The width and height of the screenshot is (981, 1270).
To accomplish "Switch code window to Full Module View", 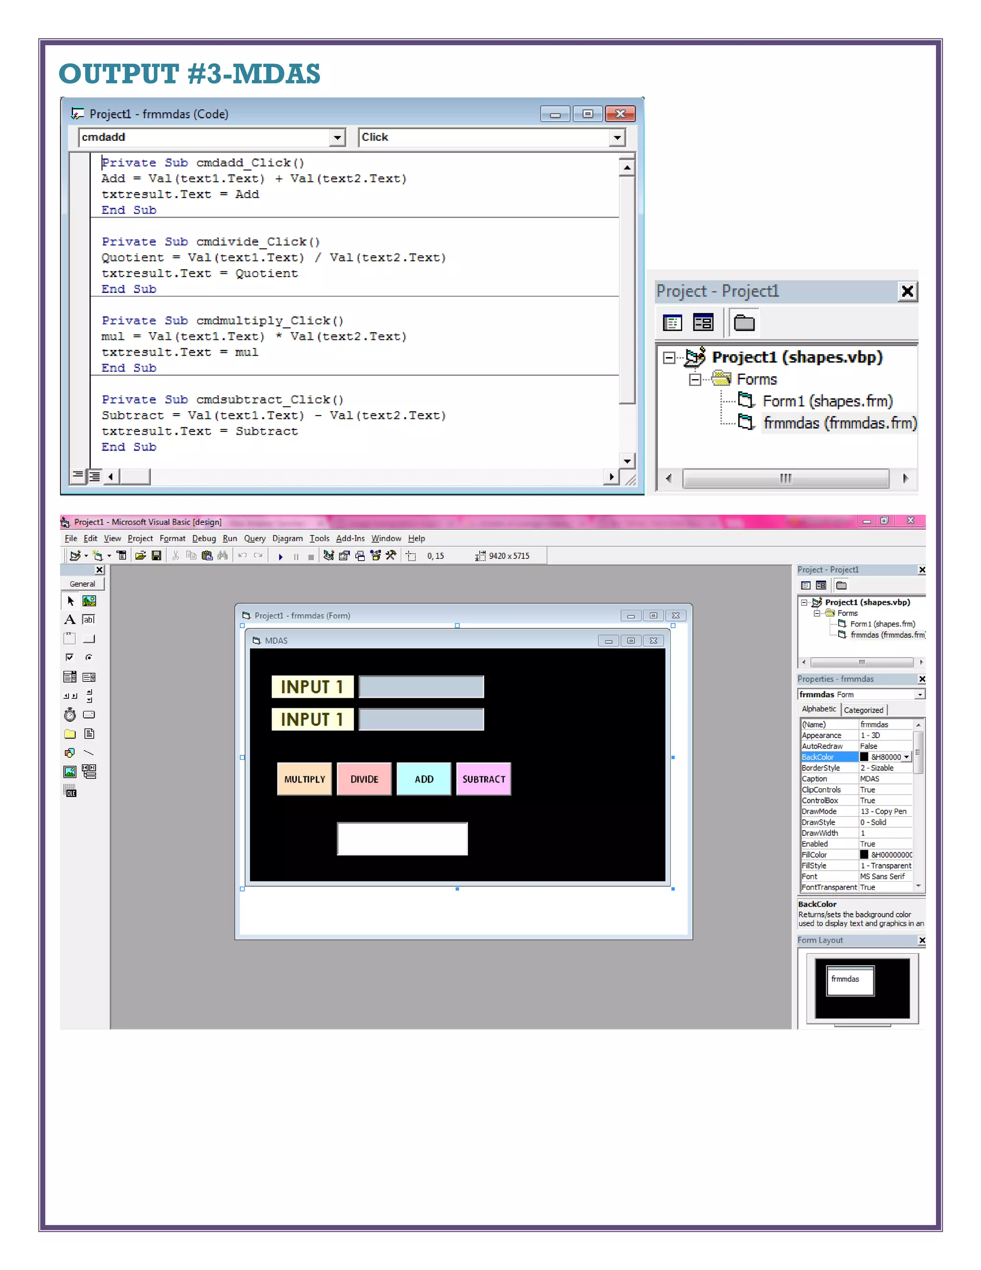I will point(93,476).
